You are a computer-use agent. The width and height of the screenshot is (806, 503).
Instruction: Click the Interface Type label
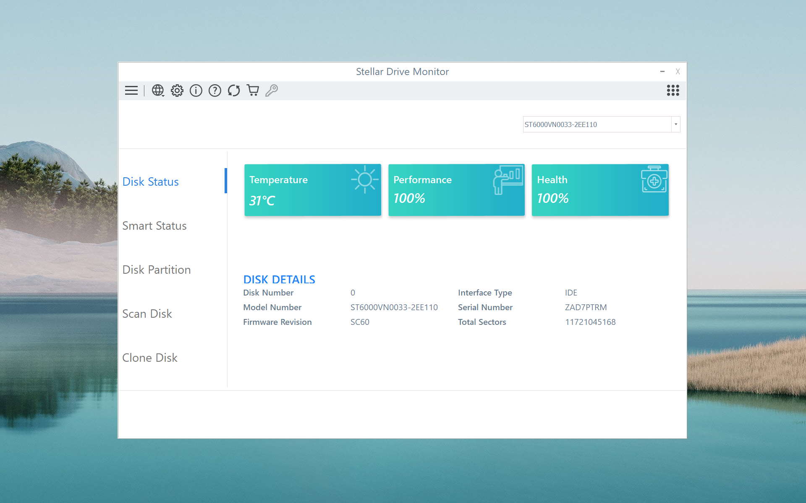(485, 293)
